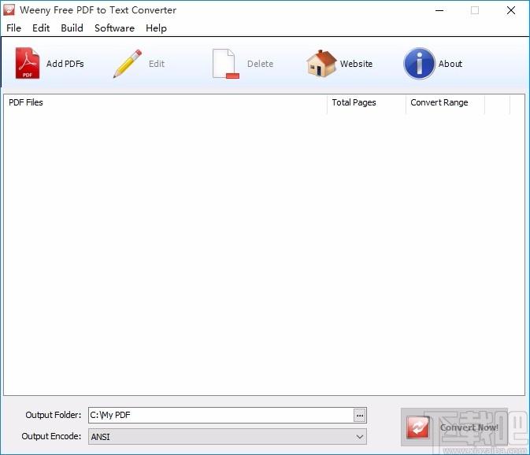
Task: Minimize the converter window
Action: [439, 10]
